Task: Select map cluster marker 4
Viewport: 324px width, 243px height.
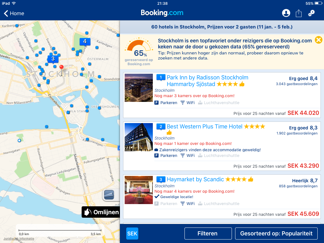Action: (x=85, y=41)
